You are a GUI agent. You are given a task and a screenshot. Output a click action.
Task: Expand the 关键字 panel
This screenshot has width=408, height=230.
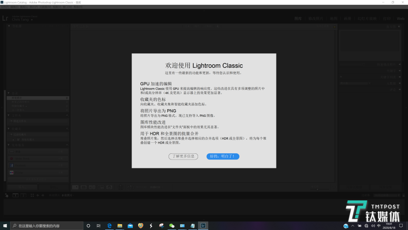pos(400,70)
